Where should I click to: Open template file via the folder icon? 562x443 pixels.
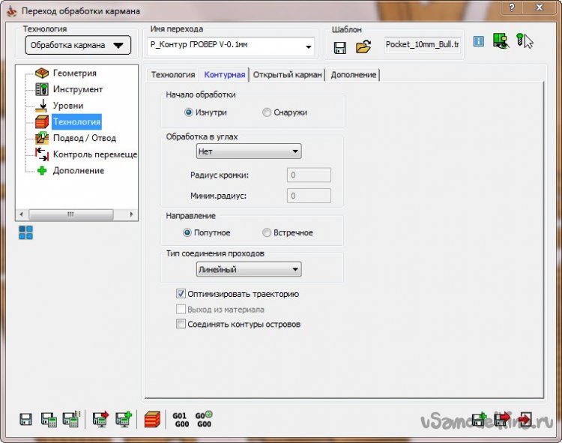363,48
